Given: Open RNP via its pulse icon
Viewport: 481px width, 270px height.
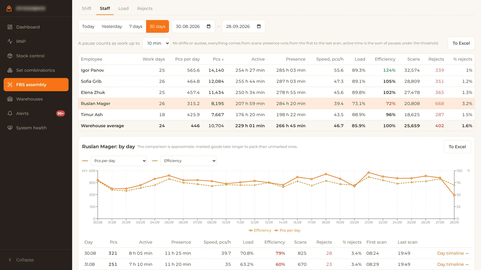Looking at the screenshot, I should (10, 41).
